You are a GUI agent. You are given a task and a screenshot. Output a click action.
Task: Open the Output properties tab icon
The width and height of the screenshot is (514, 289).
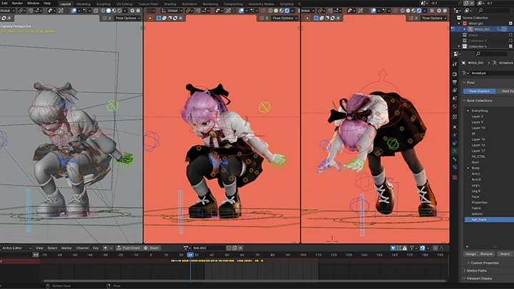click(455, 82)
